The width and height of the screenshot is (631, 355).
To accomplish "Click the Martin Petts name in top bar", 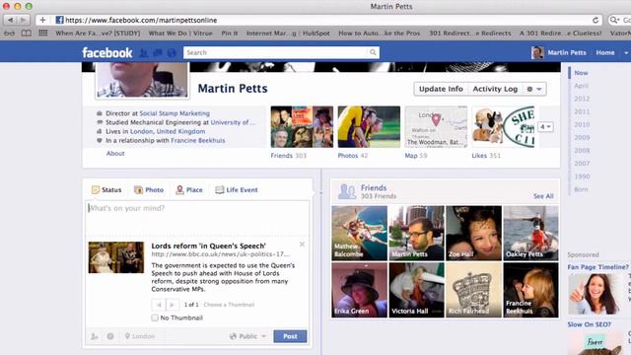I will point(567,52).
